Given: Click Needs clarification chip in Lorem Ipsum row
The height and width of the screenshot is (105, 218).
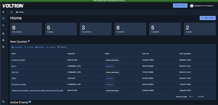Looking at the screenshot, I should [x=113, y=91].
